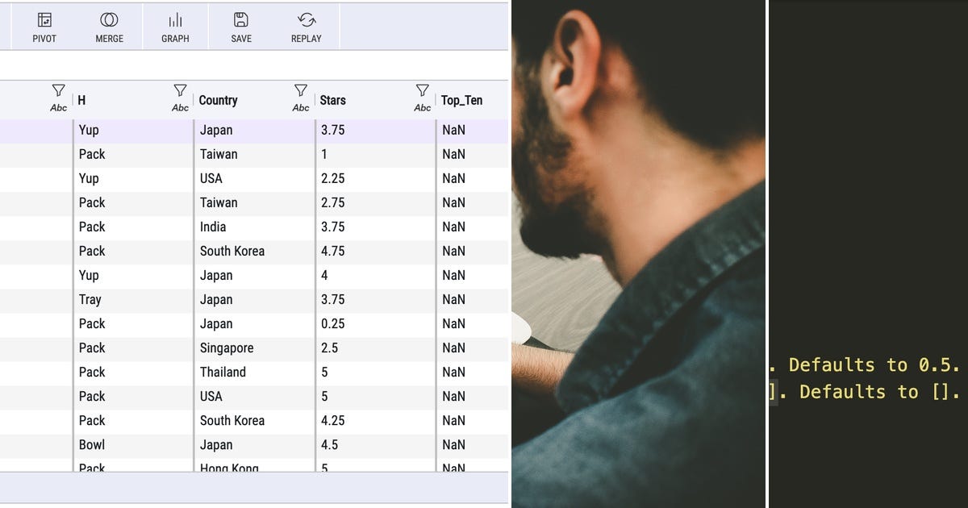Click the 'Defaults to [].' terminal text
The height and width of the screenshot is (508, 968).
(880, 392)
